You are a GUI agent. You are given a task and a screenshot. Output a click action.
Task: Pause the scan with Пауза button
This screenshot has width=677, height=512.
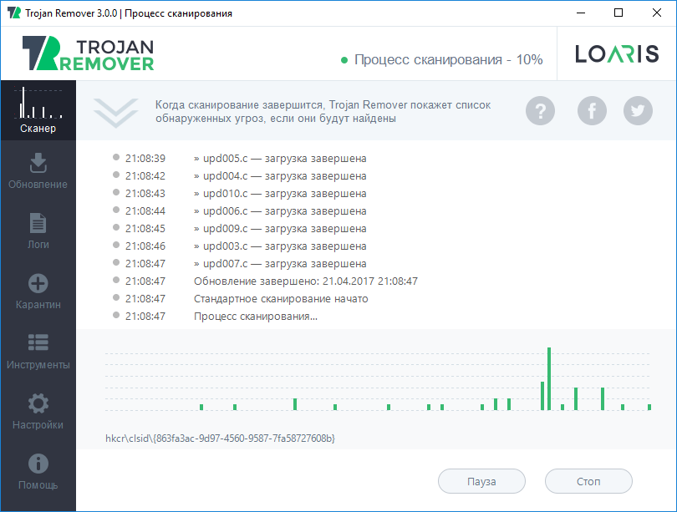coord(481,481)
